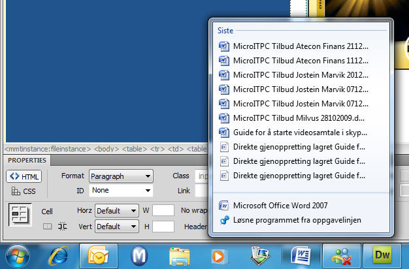Click the split cell icon in Properties

pyautogui.click(x=62, y=226)
